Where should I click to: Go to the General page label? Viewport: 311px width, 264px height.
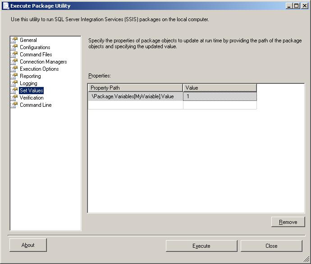pos(28,40)
